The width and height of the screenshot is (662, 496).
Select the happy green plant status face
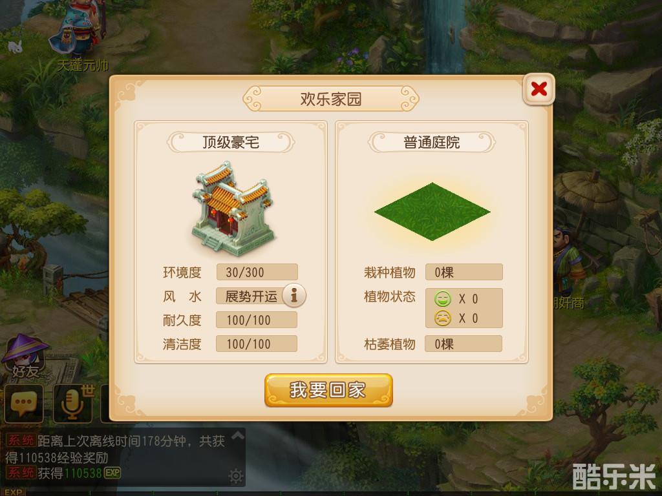(442, 299)
